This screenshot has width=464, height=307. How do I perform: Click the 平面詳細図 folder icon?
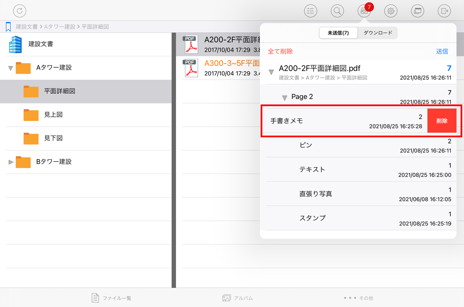(31, 92)
